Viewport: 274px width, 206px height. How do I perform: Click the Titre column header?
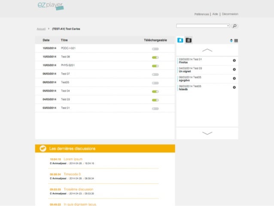[x=64, y=40]
